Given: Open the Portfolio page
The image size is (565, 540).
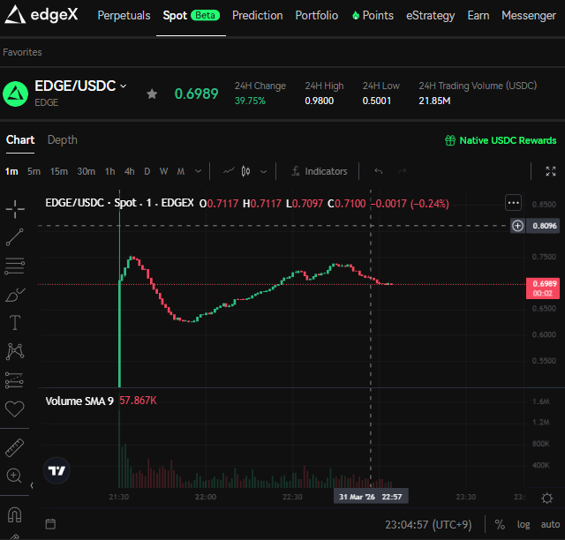Looking at the screenshot, I should pos(316,16).
